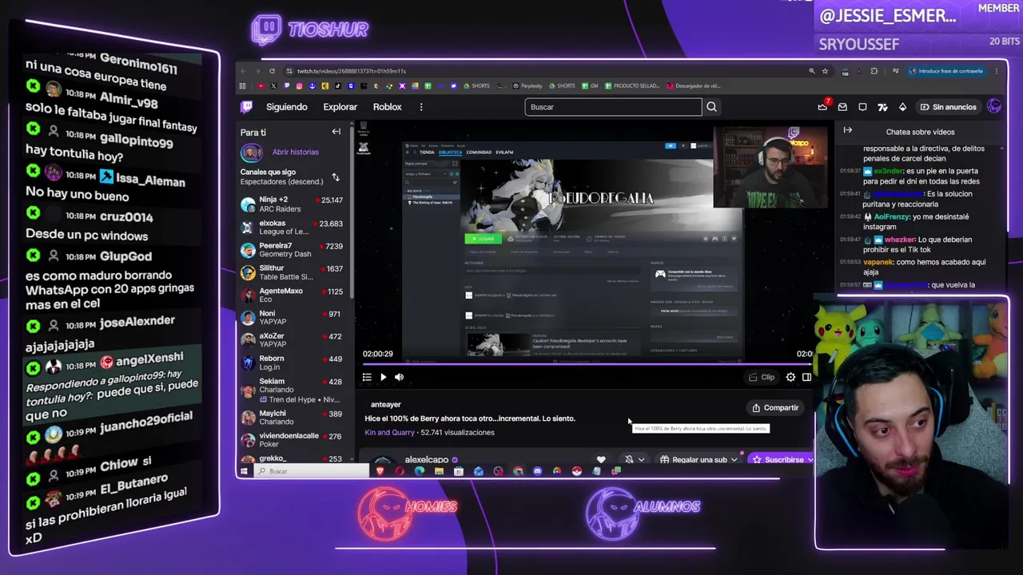The height and width of the screenshot is (575, 1023).
Task: Click the Sin anuncios button
Action: (x=948, y=107)
